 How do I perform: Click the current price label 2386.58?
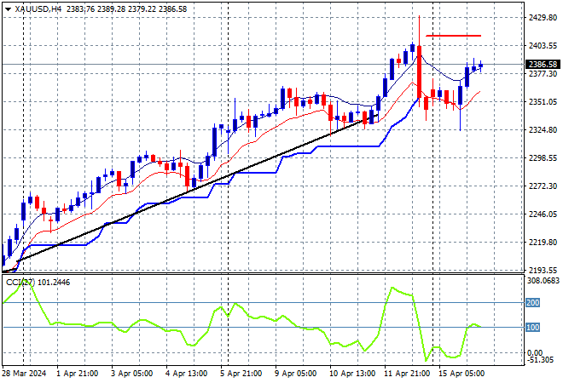click(543, 65)
